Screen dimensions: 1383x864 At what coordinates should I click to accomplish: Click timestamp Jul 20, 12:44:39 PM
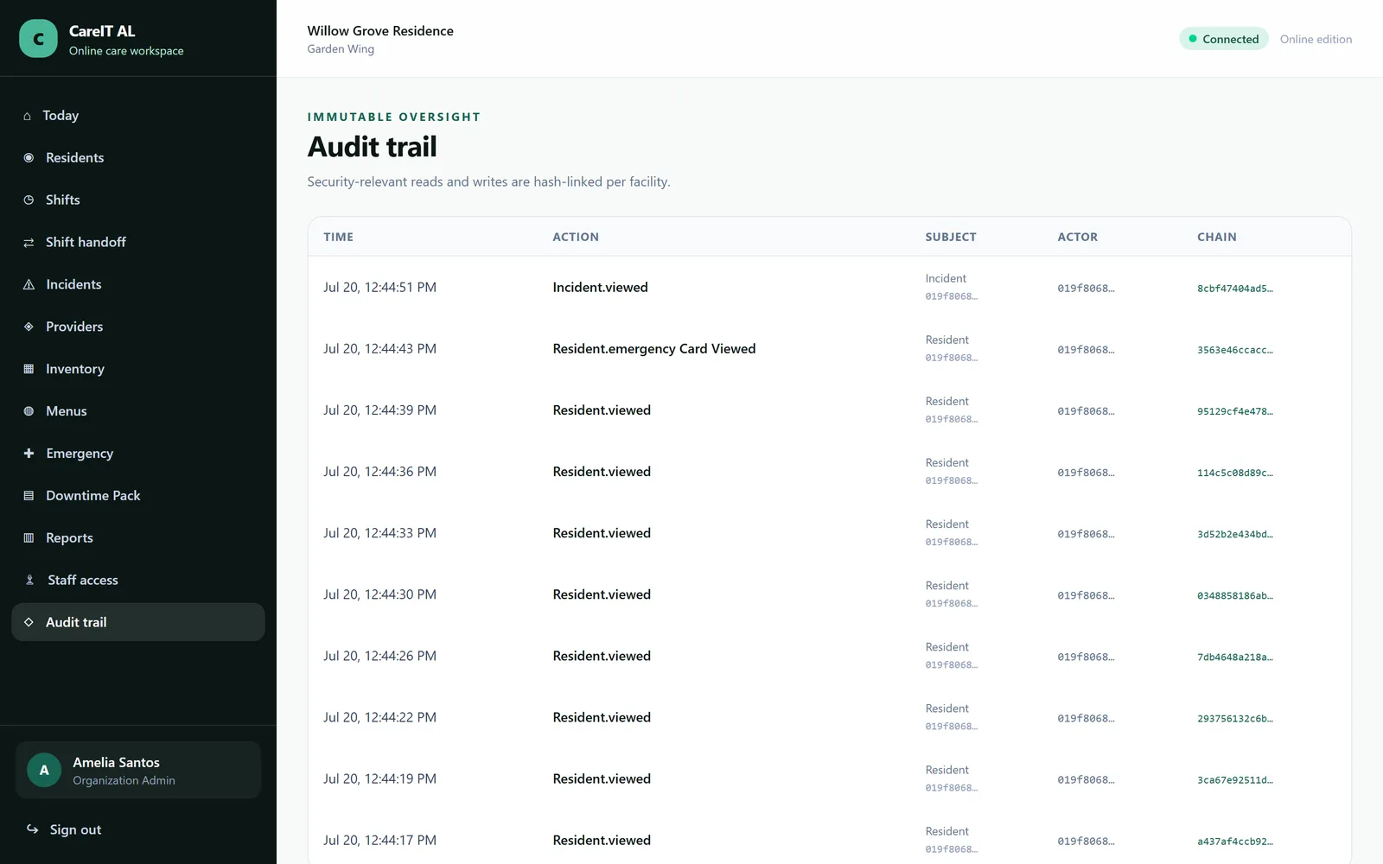click(380, 410)
